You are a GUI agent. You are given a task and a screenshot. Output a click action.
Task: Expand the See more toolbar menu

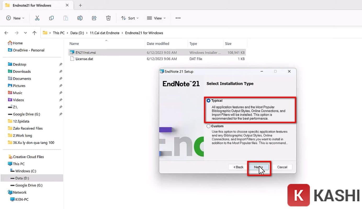[178, 18]
